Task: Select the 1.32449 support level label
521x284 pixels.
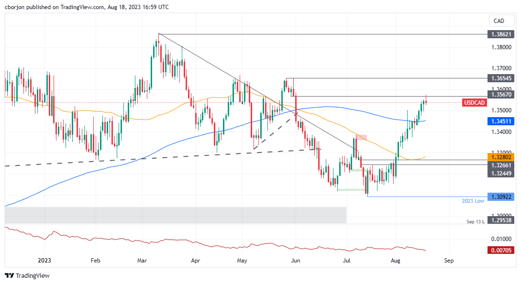Action: point(501,173)
